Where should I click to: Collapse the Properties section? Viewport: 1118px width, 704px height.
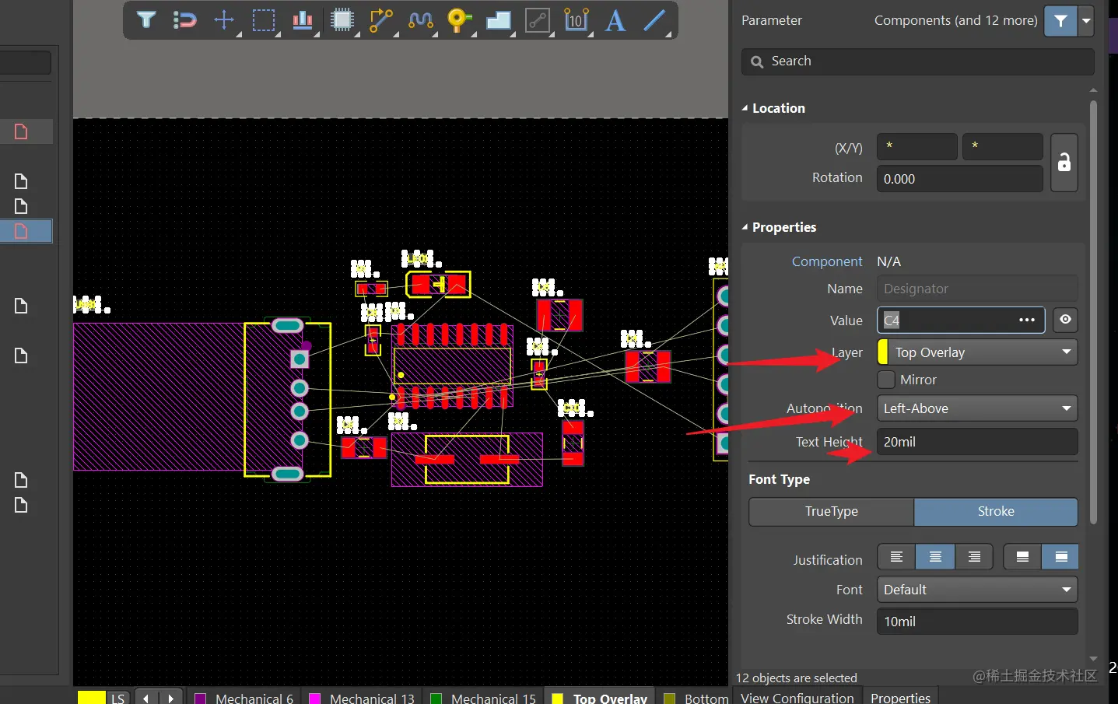[745, 227]
